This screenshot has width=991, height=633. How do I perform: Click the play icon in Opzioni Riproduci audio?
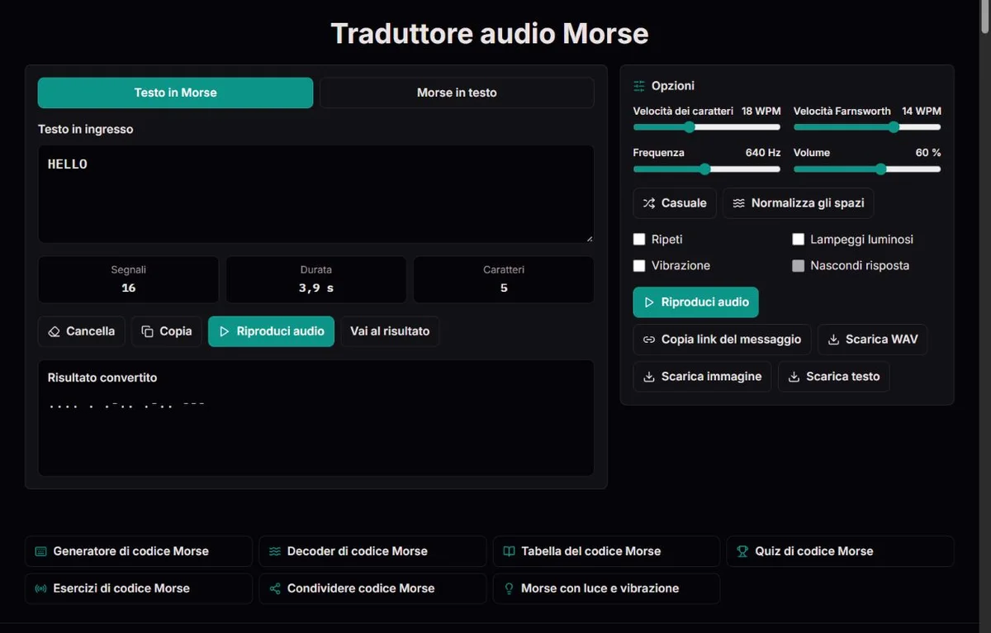click(x=649, y=302)
